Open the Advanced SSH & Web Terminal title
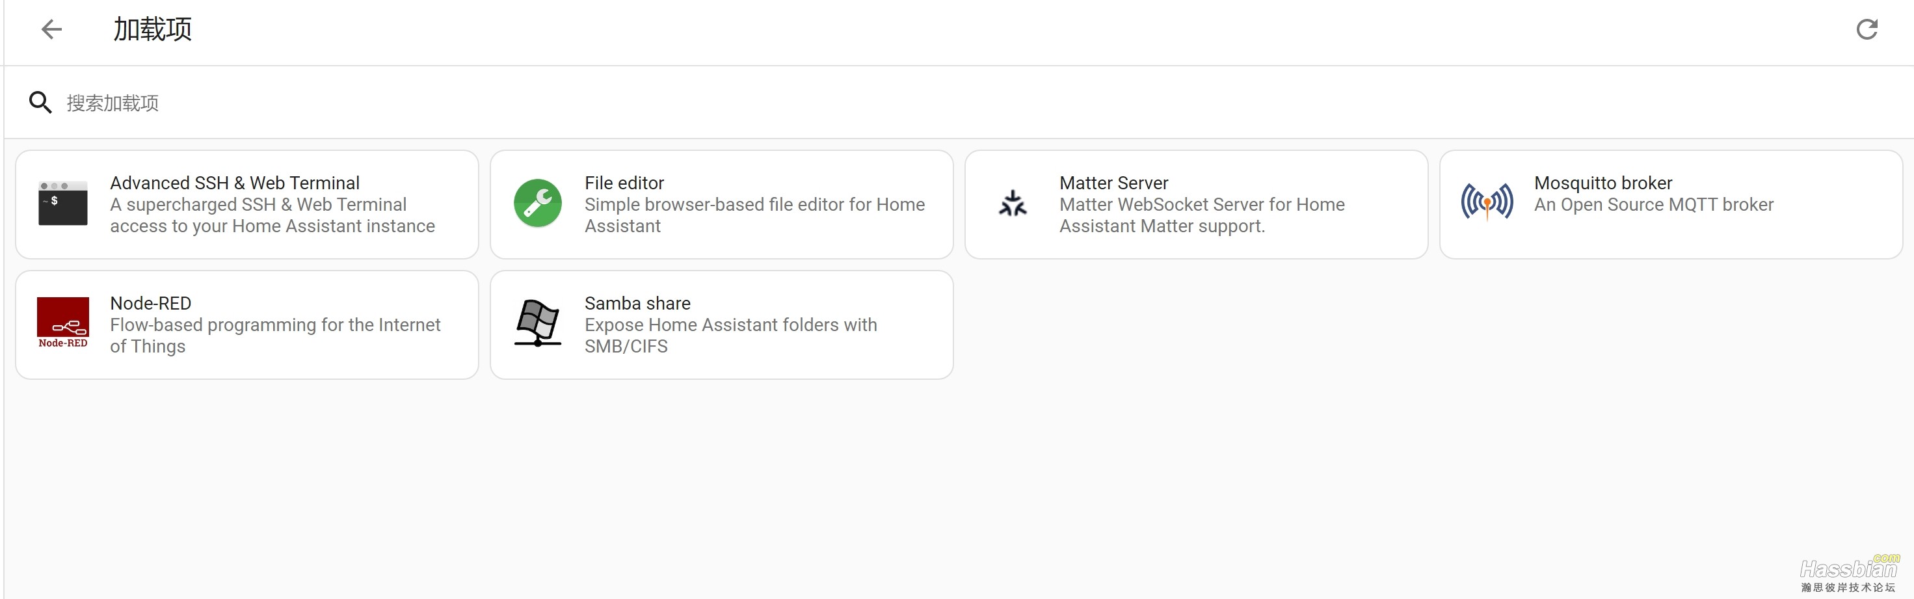This screenshot has width=1914, height=599. coord(235,183)
